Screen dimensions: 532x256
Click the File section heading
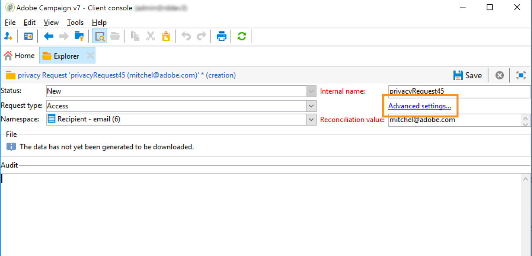[x=11, y=135]
